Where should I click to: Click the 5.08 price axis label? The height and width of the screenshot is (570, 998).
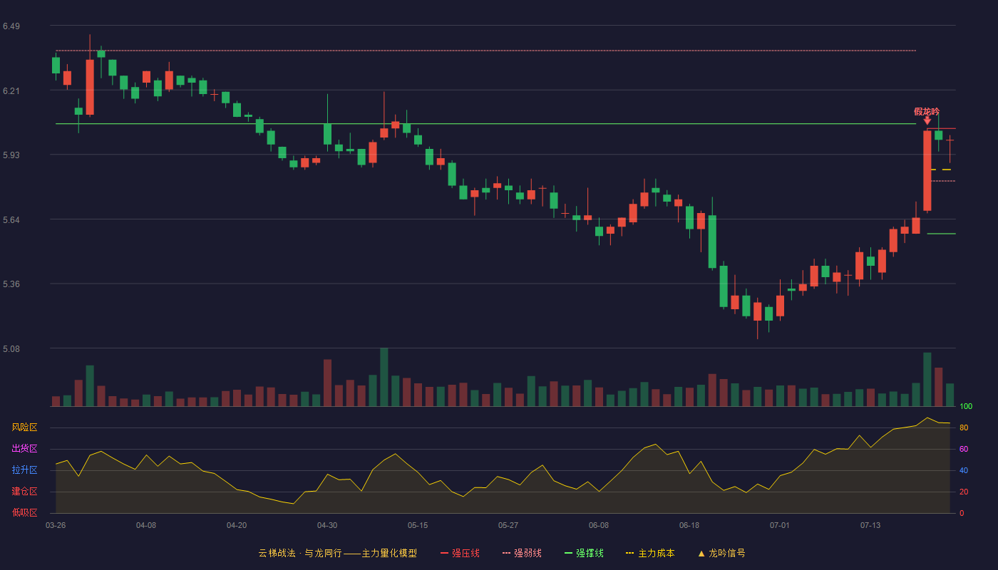tap(11, 349)
